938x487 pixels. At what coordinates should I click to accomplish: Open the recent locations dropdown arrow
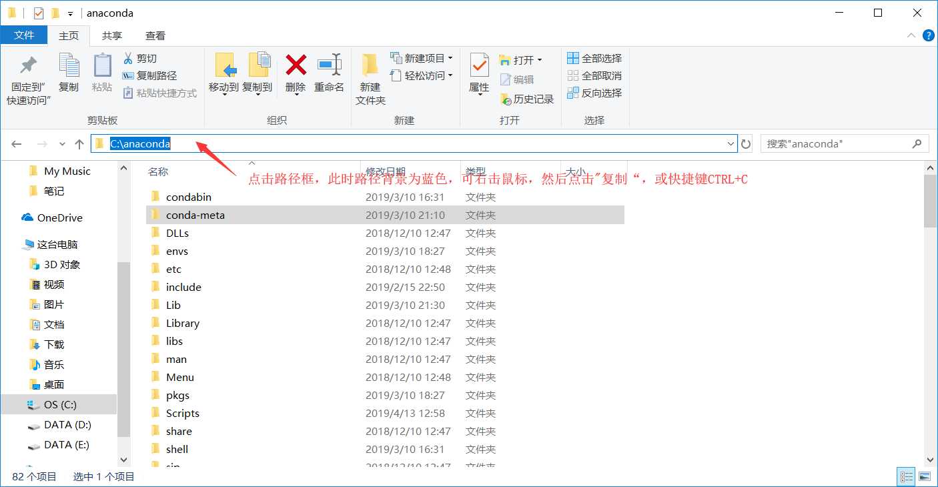click(62, 144)
